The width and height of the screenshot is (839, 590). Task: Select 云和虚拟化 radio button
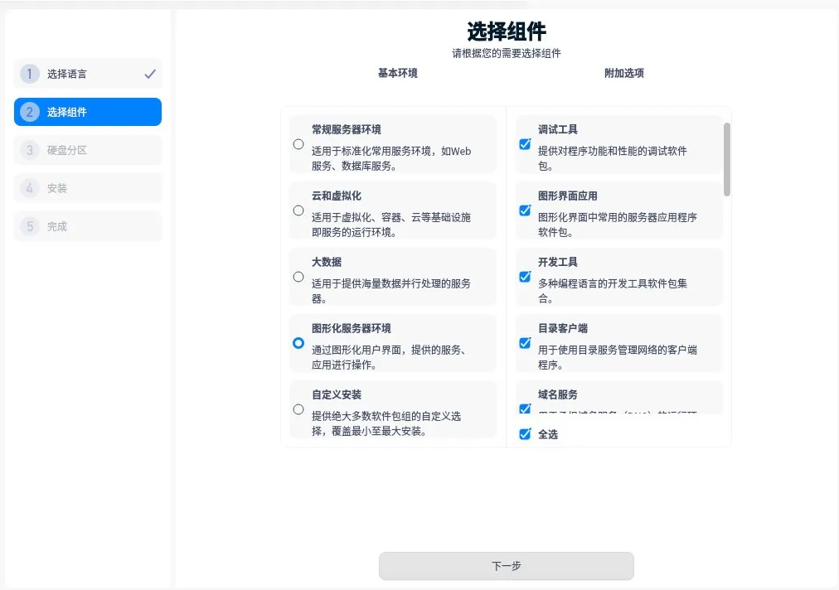pyautogui.click(x=298, y=210)
